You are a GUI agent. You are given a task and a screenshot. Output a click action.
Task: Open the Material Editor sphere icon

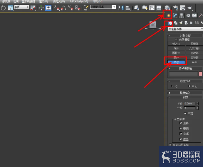[x=167, y=8]
